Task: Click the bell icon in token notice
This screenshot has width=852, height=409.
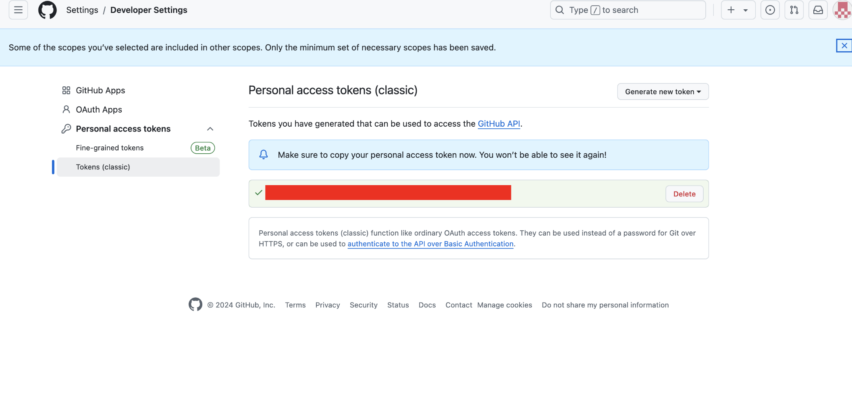Action: click(264, 154)
